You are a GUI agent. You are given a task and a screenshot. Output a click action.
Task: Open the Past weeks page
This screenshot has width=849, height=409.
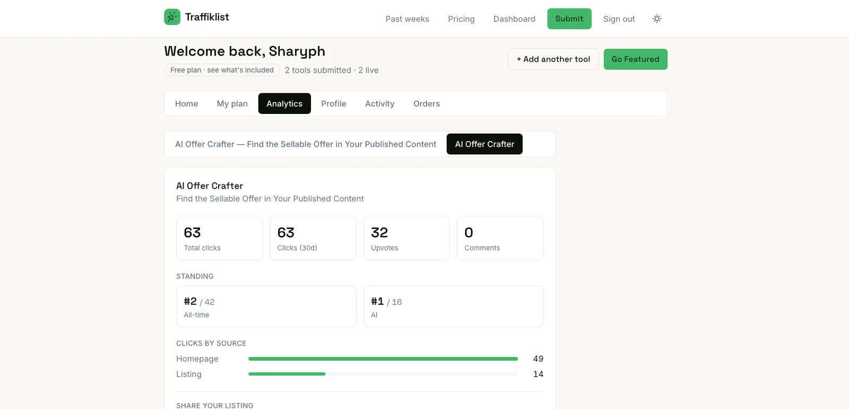coord(407,19)
